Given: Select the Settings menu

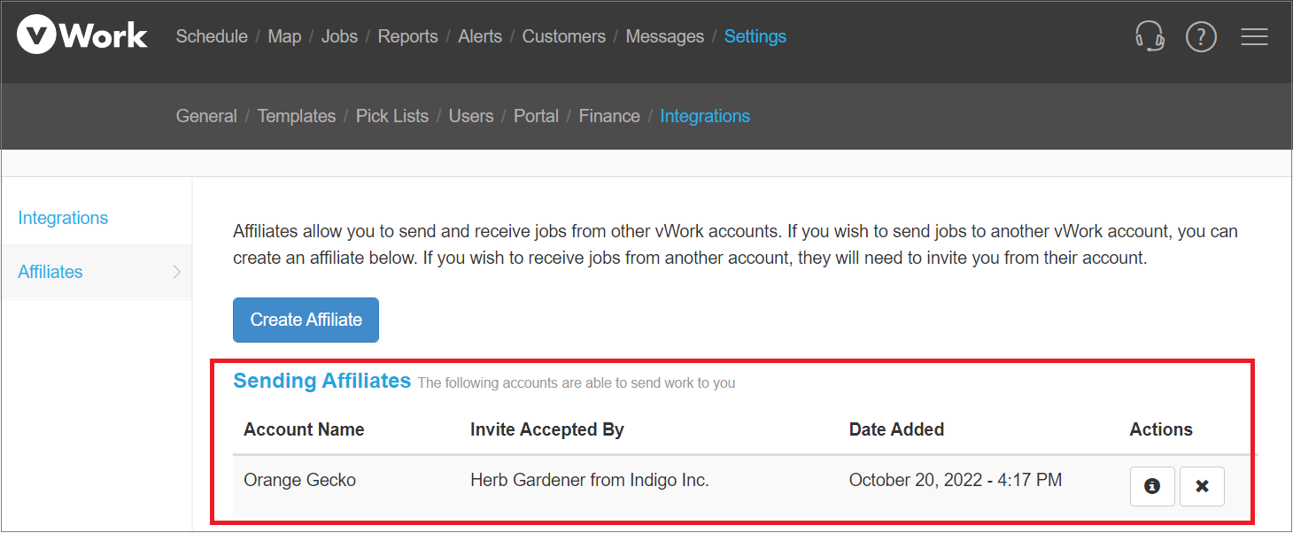Looking at the screenshot, I should (755, 36).
